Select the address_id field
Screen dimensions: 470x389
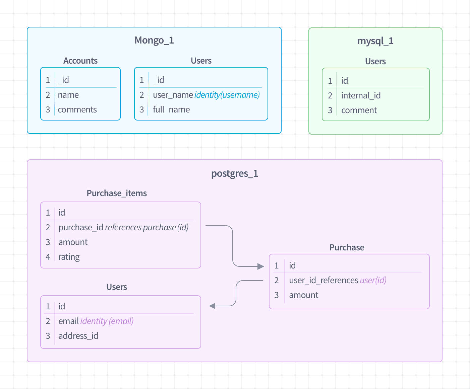78,336
